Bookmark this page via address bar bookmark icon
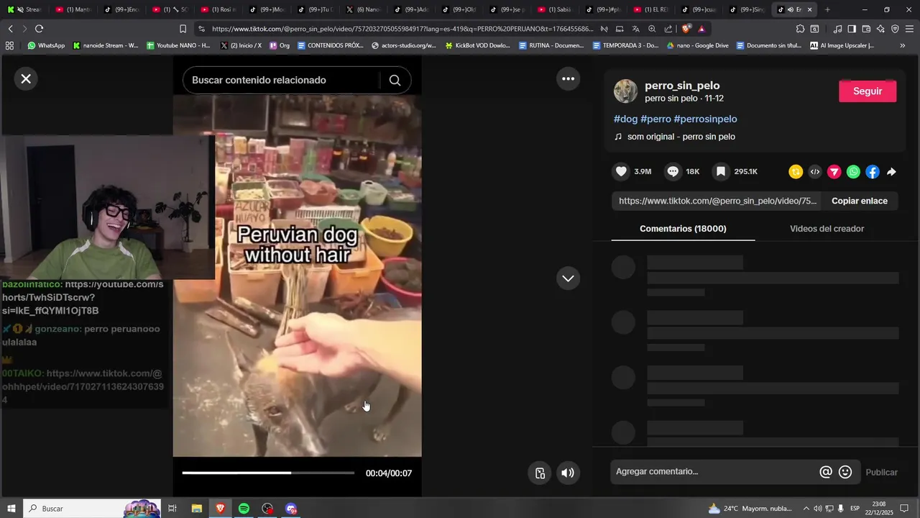The image size is (920, 518). [x=183, y=29]
